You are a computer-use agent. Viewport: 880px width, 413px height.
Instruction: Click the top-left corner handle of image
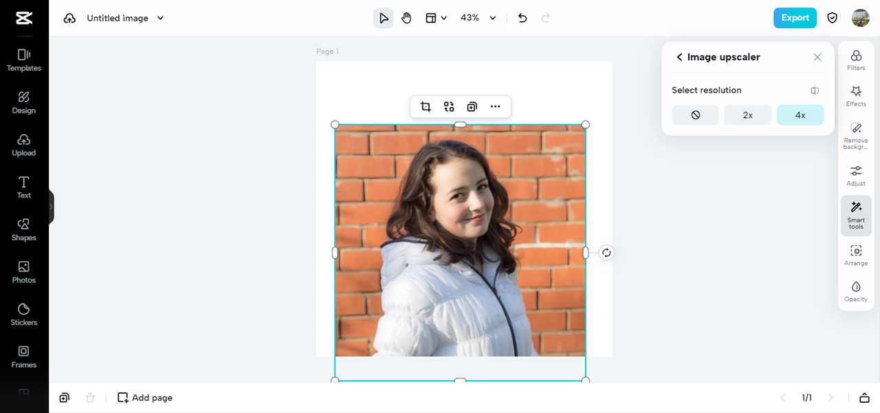tap(335, 125)
